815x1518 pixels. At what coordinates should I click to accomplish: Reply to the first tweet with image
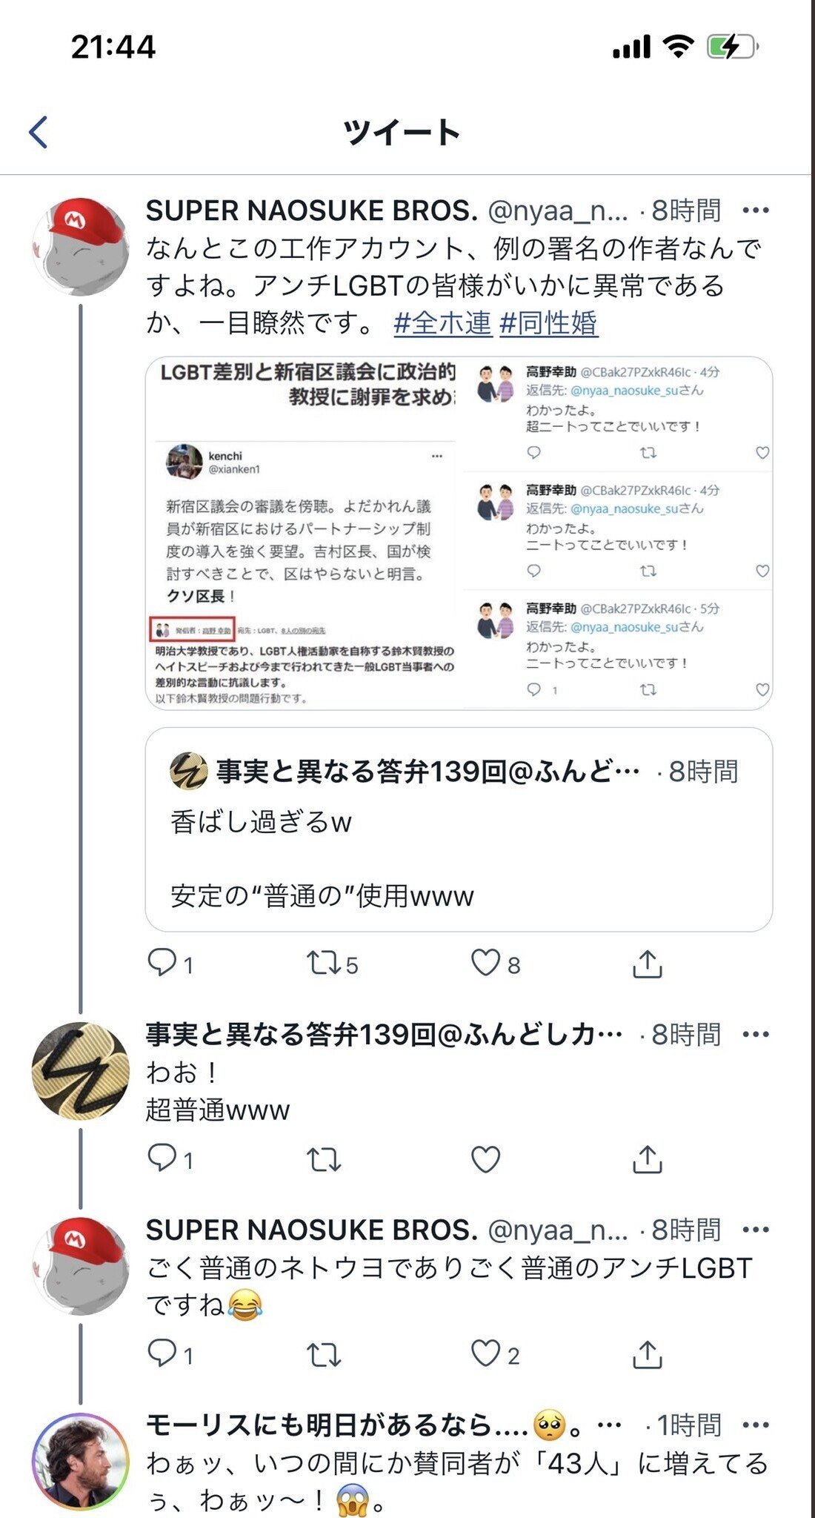(x=162, y=963)
